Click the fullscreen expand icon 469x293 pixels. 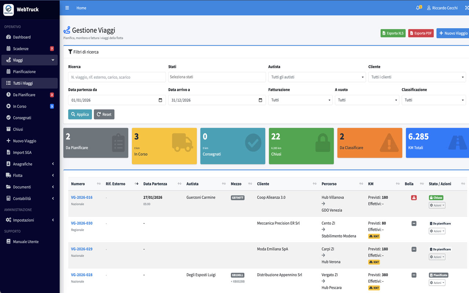point(466,8)
